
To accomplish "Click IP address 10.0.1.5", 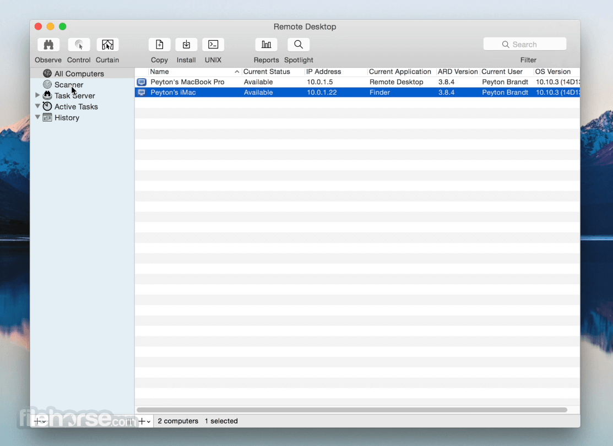I will [x=320, y=82].
